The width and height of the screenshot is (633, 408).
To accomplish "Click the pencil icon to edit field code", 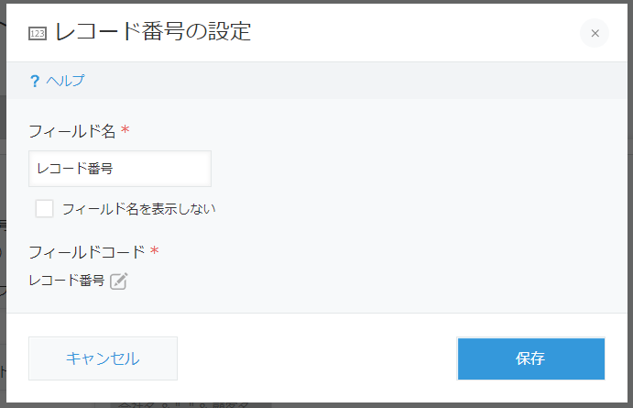I will click(118, 281).
